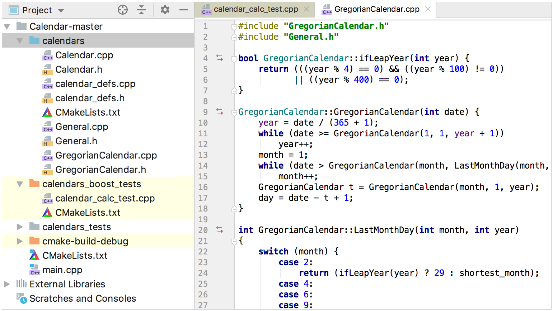553x311 pixels.
Task: Click Scratches and Consoles icon
Action: tap(22, 298)
